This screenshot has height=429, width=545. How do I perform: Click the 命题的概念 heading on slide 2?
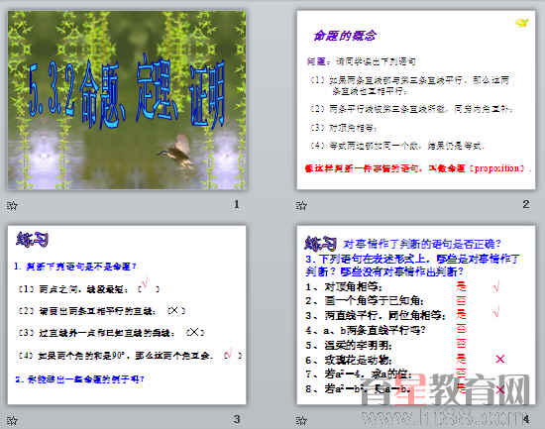345,36
